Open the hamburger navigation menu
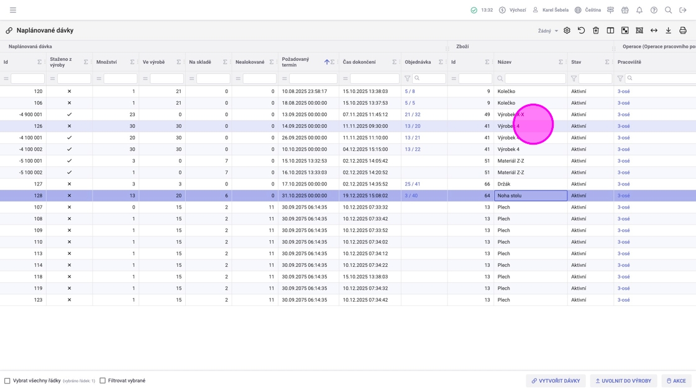 coord(13,10)
